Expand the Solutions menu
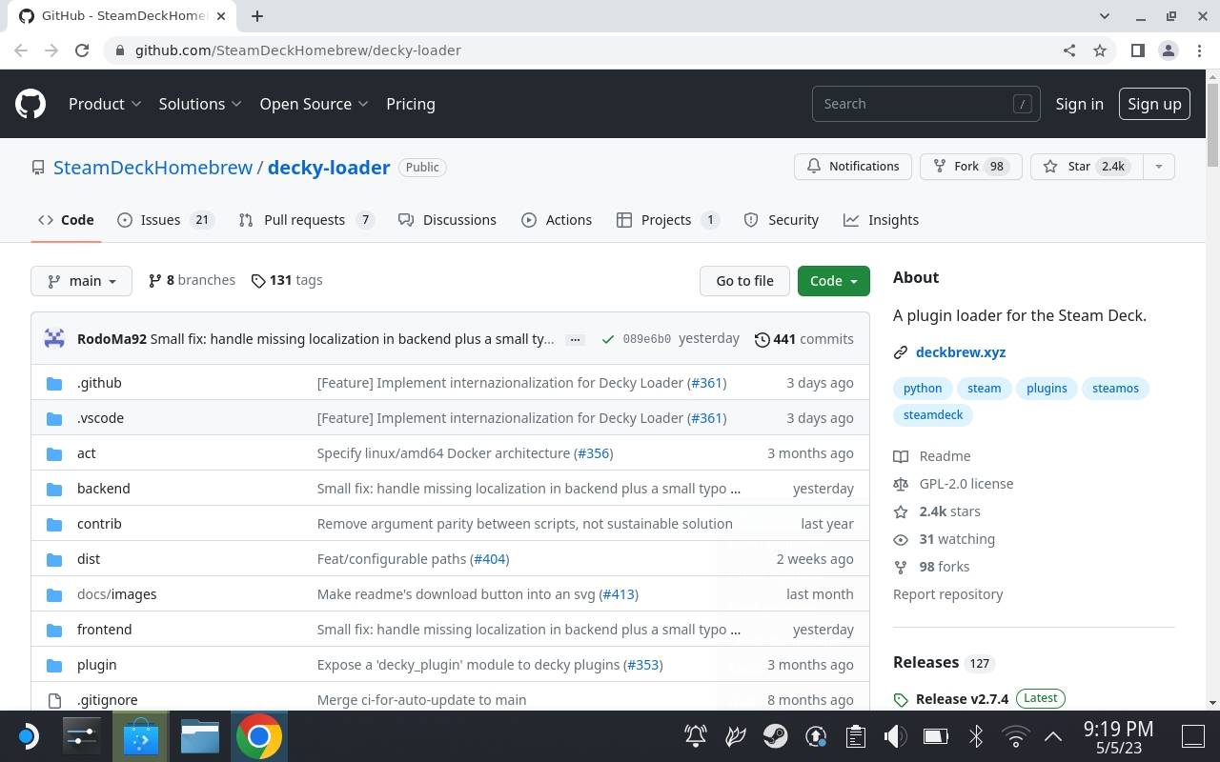The height and width of the screenshot is (762, 1220). pyautogui.click(x=200, y=104)
